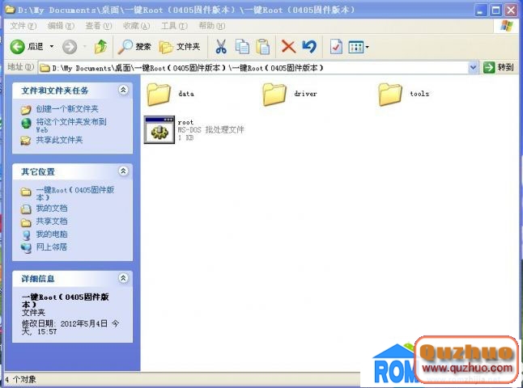Click the red Delete X icon
523x388 pixels.
pyautogui.click(x=288, y=47)
